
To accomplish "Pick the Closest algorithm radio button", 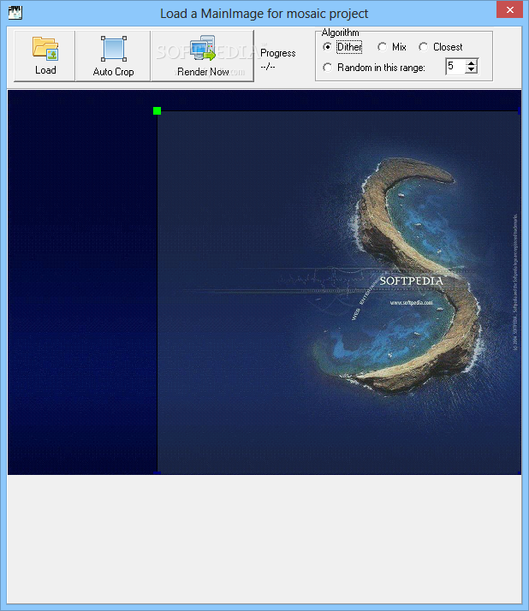I will click(x=441, y=47).
